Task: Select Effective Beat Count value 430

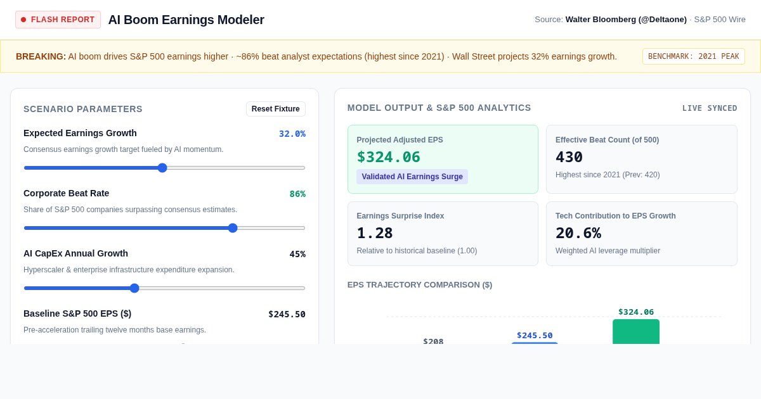Action: click(x=569, y=157)
